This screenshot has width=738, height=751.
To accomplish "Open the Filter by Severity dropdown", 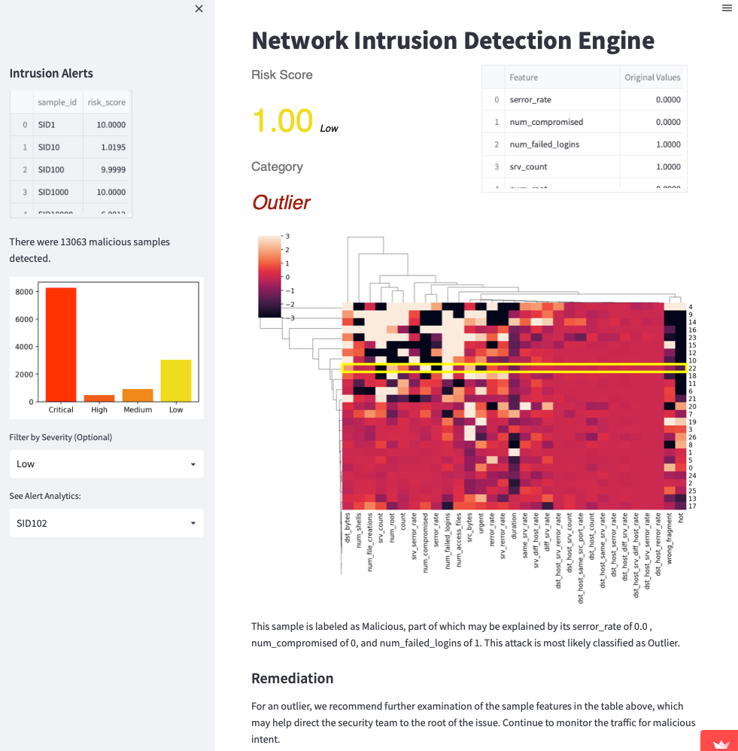I will click(106, 464).
